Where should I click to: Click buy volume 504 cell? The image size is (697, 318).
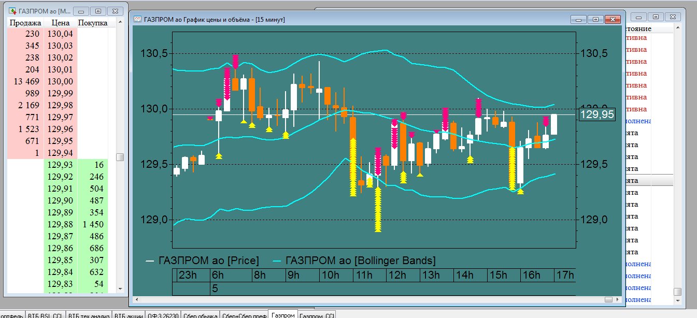pyautogui.click(x=93, y=189)
